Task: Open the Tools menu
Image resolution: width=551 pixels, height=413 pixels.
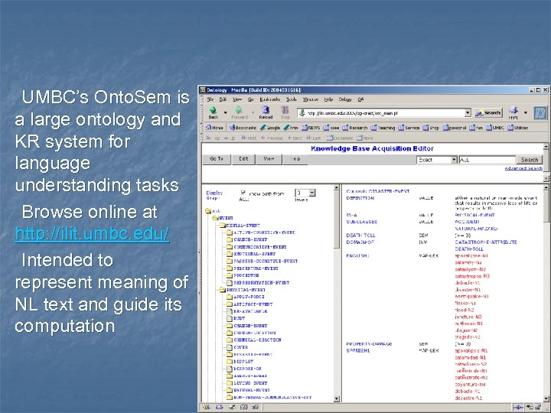Action: click(x=292, y=99)
